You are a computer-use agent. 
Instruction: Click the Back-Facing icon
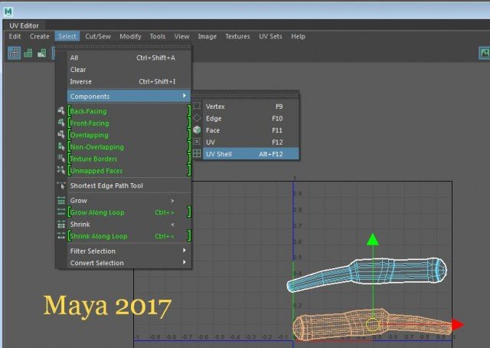click(61, 110)
